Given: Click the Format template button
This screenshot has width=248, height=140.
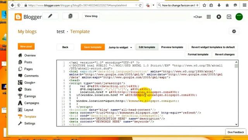Looking at the screenshot, I should (x=198, y=54).
